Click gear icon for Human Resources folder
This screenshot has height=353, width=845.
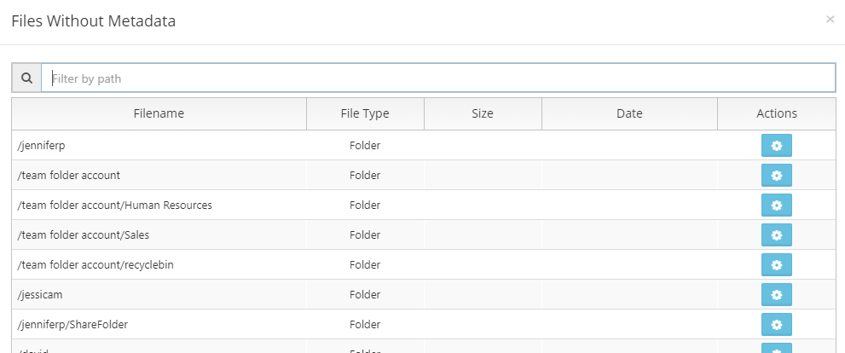tap(776, 205)
